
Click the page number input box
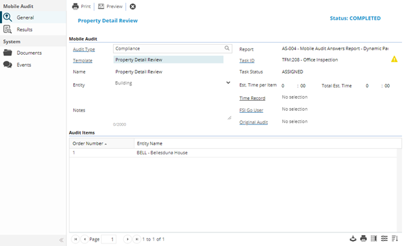point(109,239)
